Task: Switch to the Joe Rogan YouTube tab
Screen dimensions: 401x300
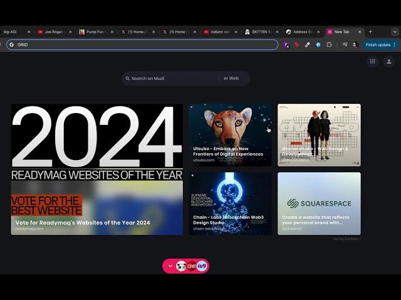Action: coord(54,32)
